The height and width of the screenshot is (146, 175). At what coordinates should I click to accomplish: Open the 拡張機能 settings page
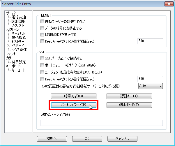point(19,37)
